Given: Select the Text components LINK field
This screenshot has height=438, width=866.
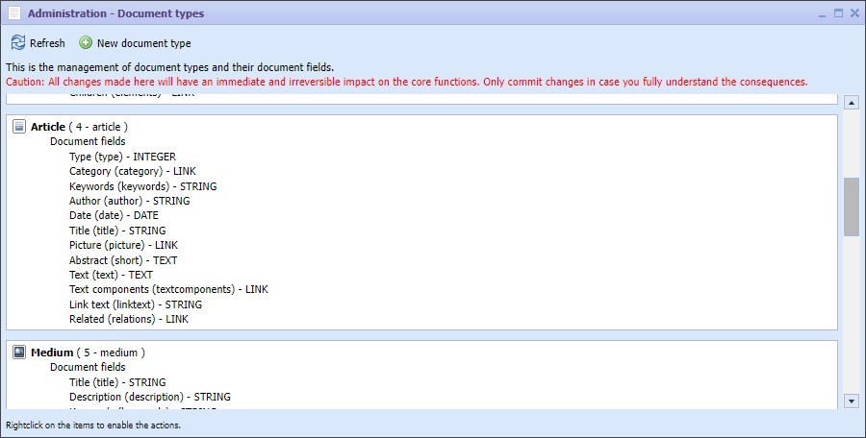Looking at the screenshot, I should click(168, 289).
